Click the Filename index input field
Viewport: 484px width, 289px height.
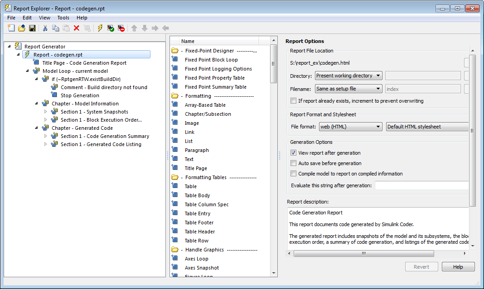click(x=423, y=89)
